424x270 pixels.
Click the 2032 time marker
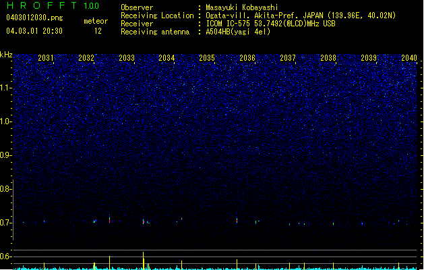tap(86, 57)
